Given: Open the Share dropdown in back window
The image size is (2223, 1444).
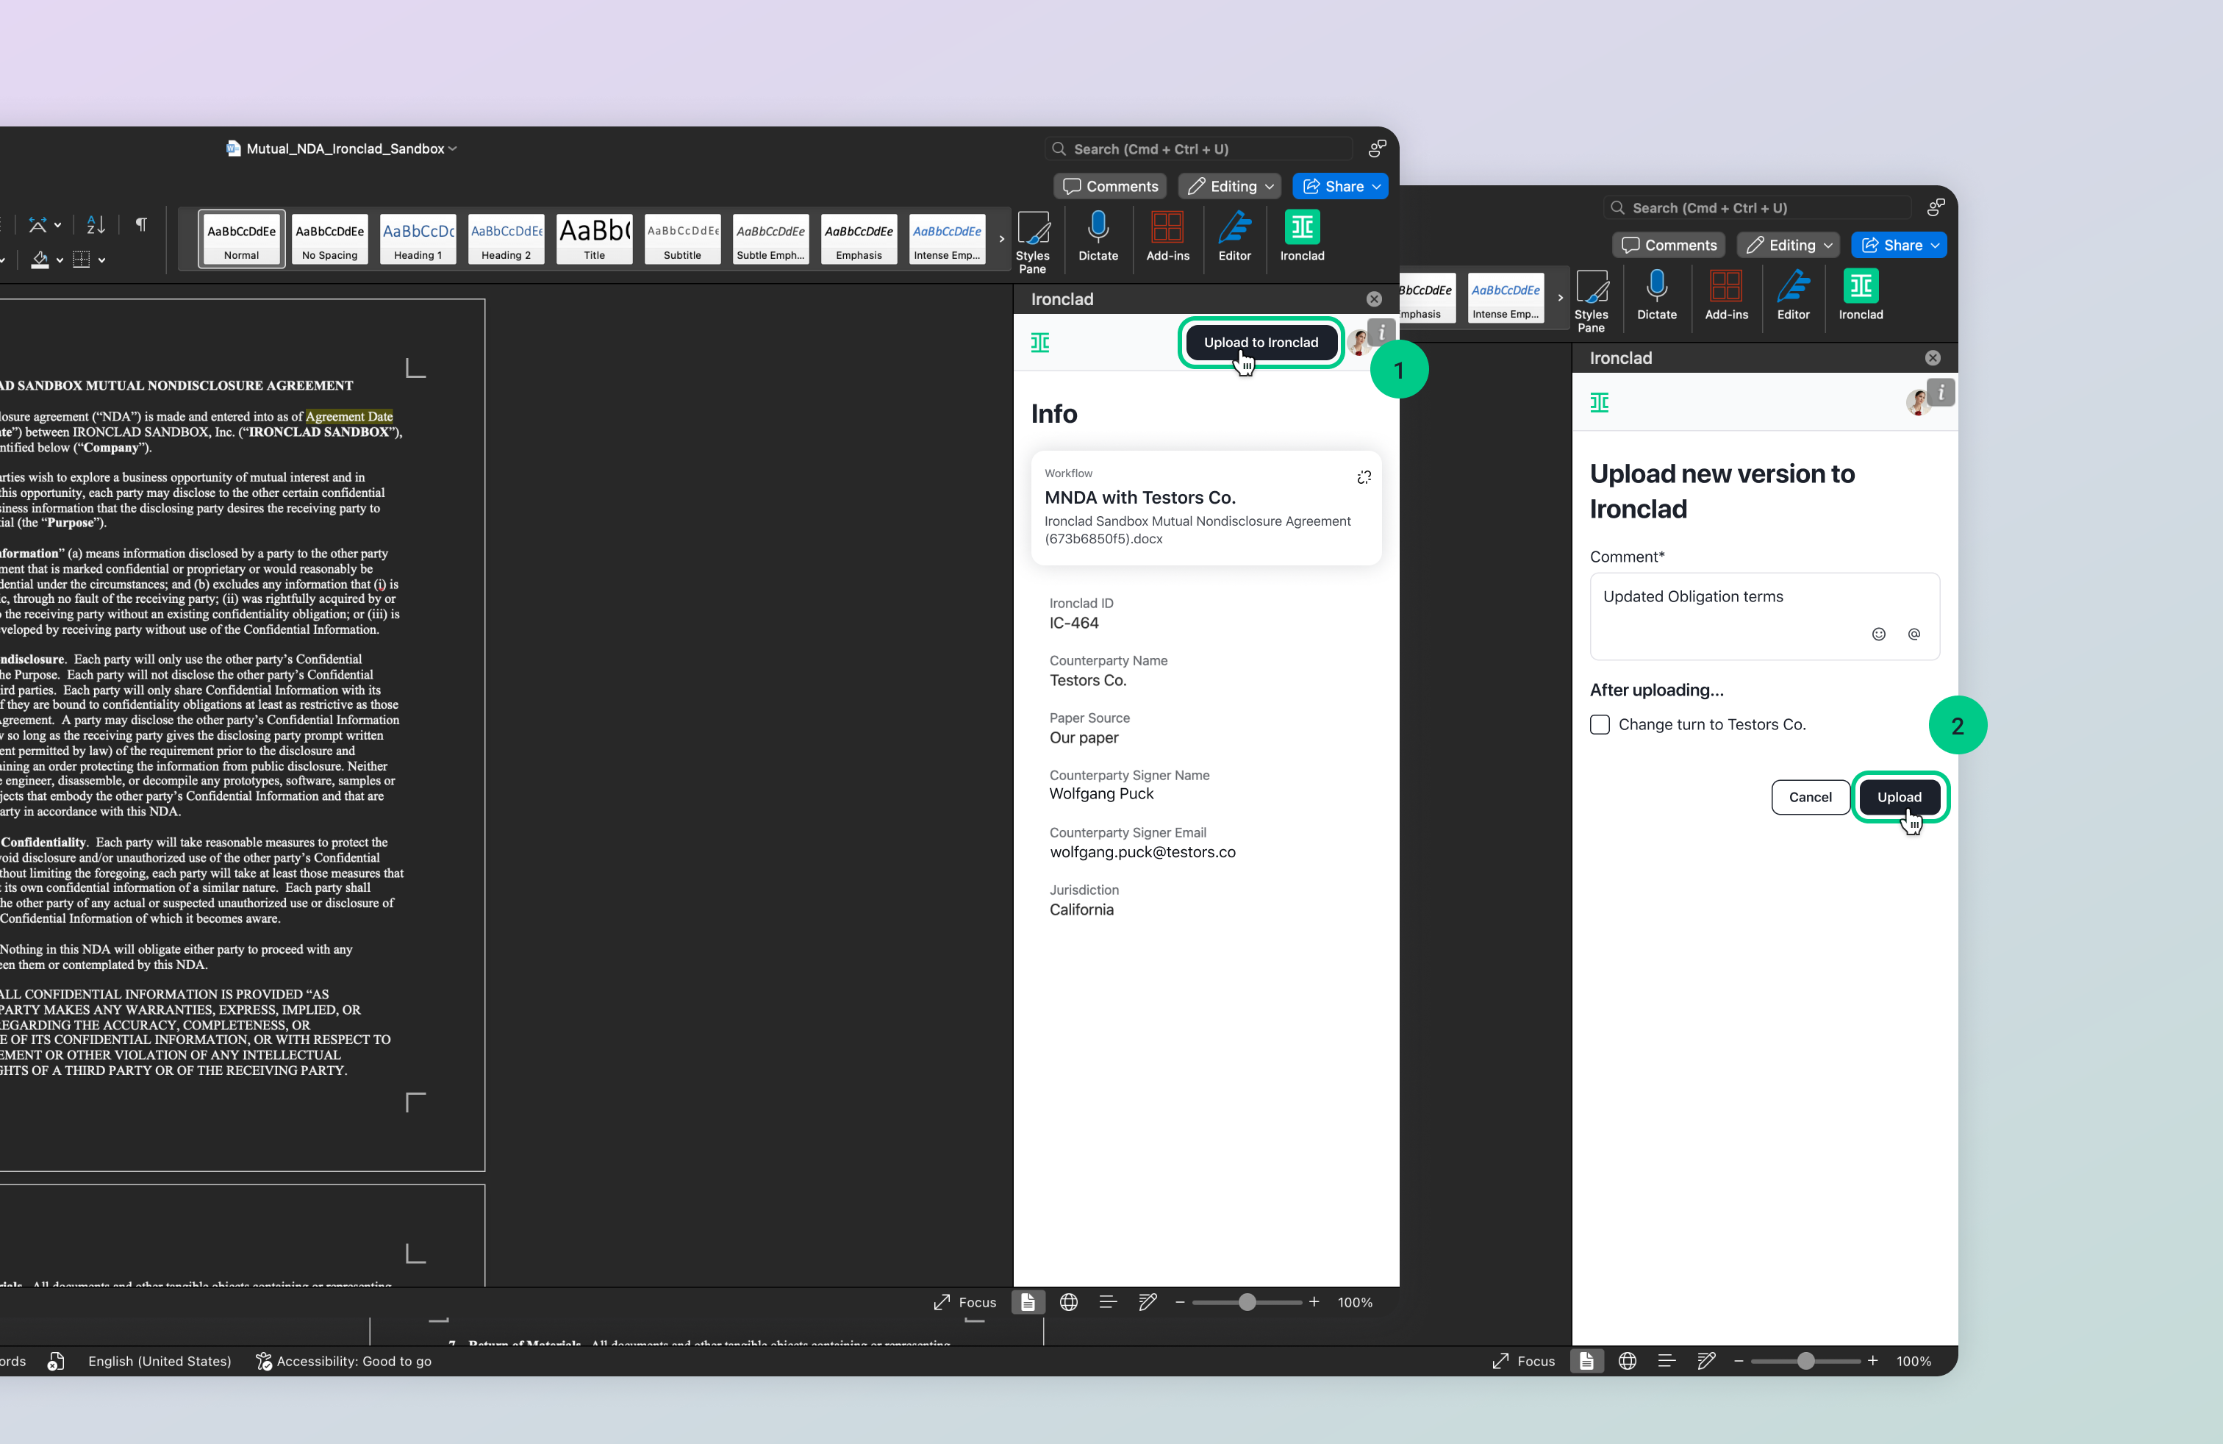Looking at the screenshot, I should tap(1899, 246).
